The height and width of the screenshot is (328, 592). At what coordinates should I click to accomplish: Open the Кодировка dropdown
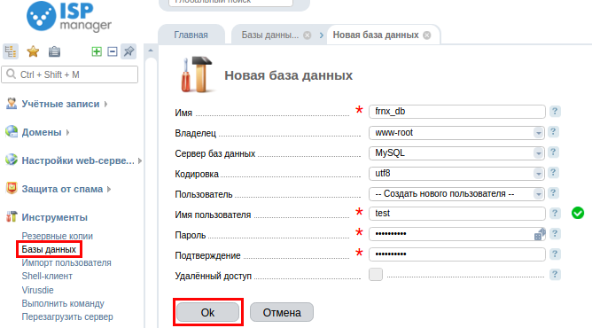pyautogui.click(x=456, y=173)
